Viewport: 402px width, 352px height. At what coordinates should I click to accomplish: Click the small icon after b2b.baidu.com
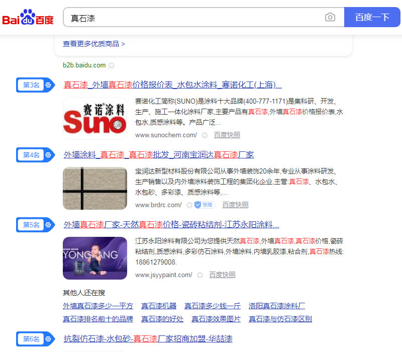pyautogui.click(x=112, y=66)
